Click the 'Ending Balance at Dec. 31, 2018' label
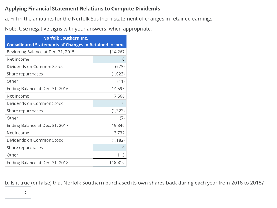 (x=38, y=162)
